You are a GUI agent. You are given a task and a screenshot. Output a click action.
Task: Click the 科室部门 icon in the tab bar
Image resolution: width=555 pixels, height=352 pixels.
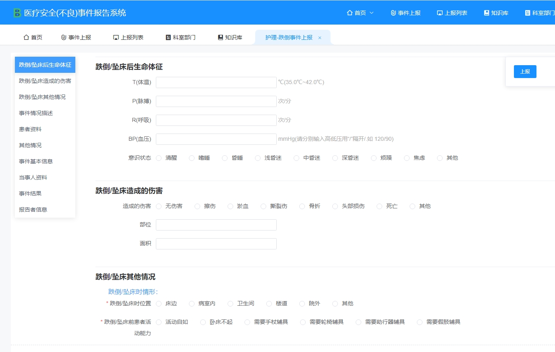(168, 37)
